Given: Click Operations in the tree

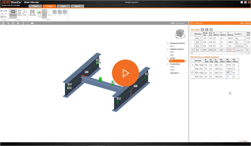Looking at the screenshot, I should (x=174, y=73).
